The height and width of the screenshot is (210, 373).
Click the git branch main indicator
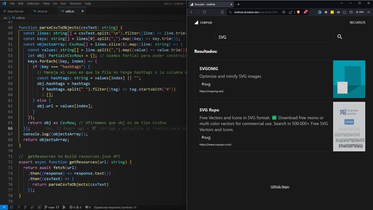50,207
